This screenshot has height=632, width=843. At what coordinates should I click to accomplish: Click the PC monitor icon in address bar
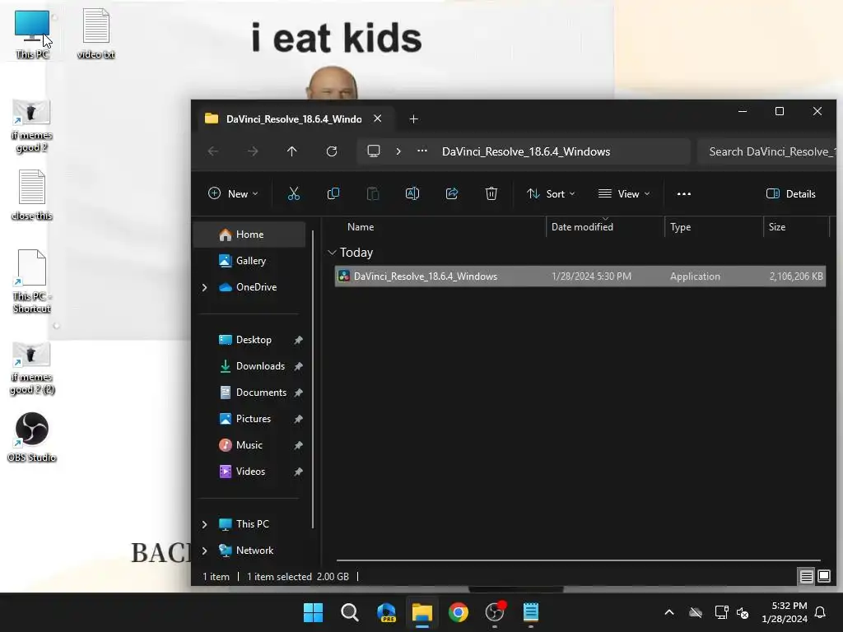point(374,151)
